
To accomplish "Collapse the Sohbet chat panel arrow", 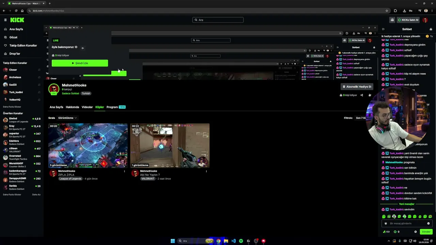I will tap(383, 29).
